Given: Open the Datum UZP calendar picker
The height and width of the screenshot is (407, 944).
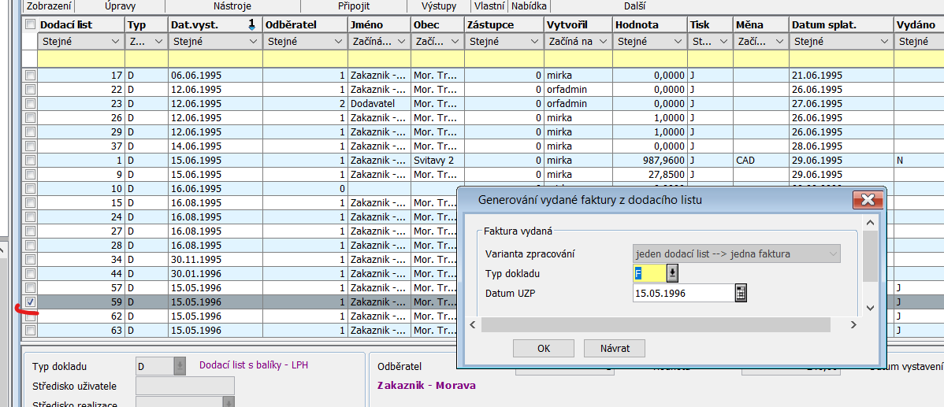Looking at the screenshot, I should tap(740, 293).
